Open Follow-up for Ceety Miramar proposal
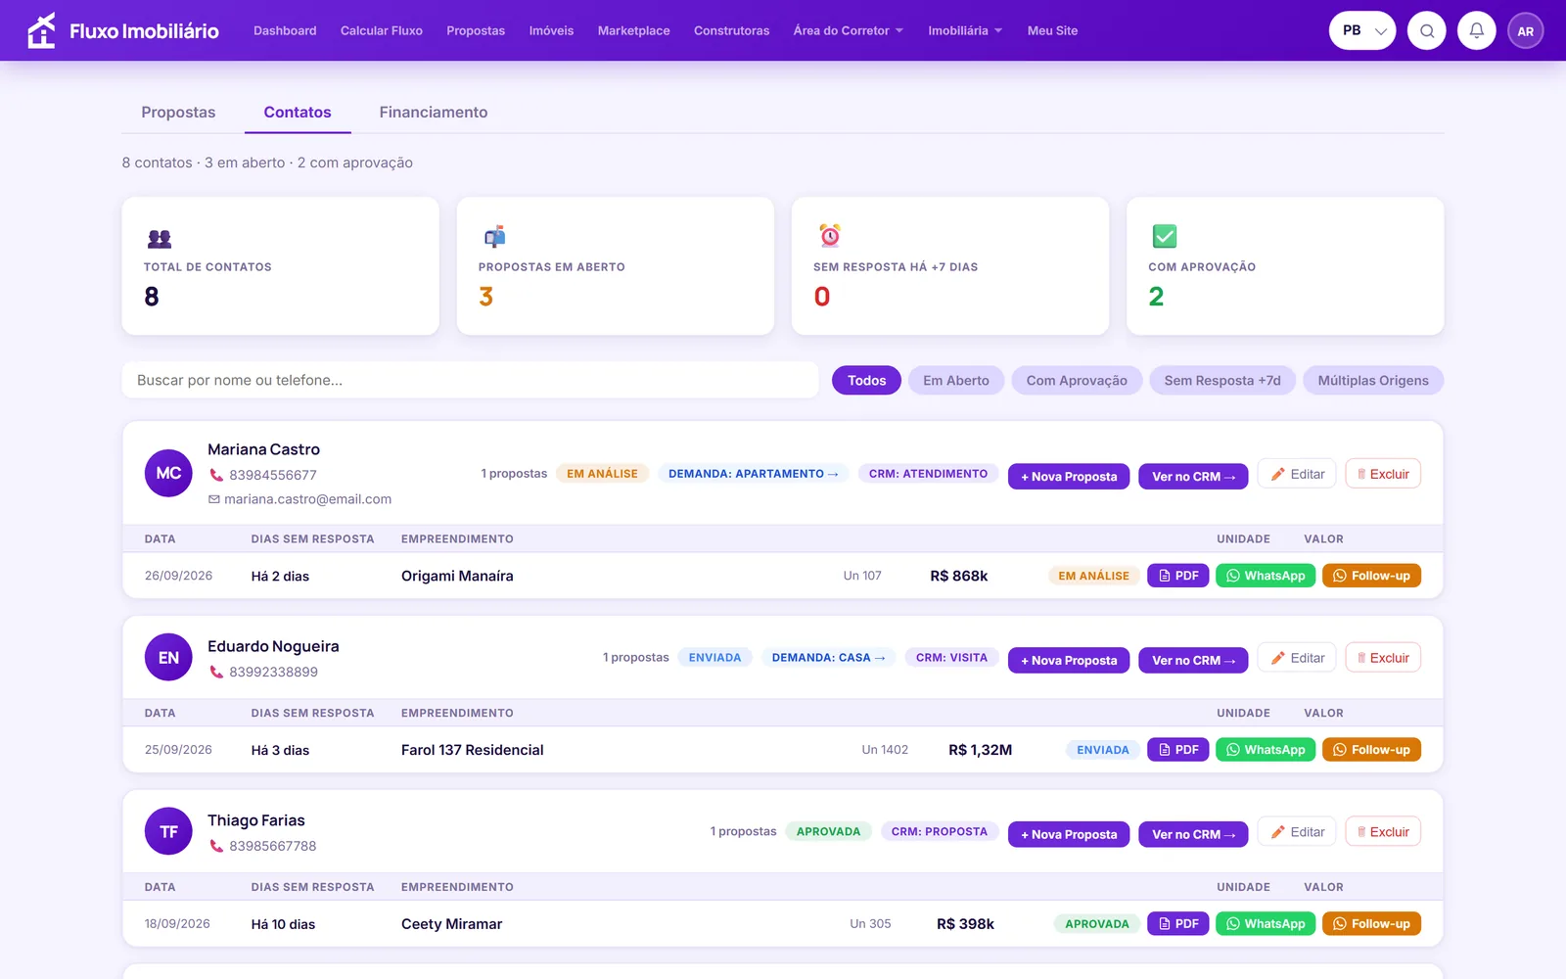Viewport: 1566px width, 979px height. [1371, 924]
